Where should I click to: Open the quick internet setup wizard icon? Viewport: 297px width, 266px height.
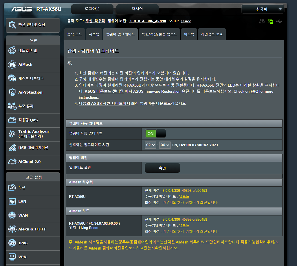click(12, 25)
